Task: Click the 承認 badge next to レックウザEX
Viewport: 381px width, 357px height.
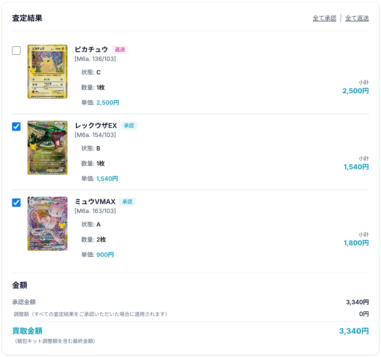Action: tap(129, 126)
